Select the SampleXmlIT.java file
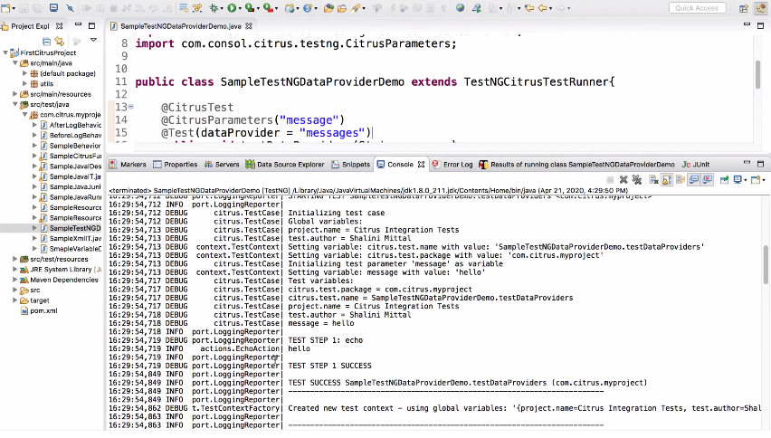 click(71, 238)
